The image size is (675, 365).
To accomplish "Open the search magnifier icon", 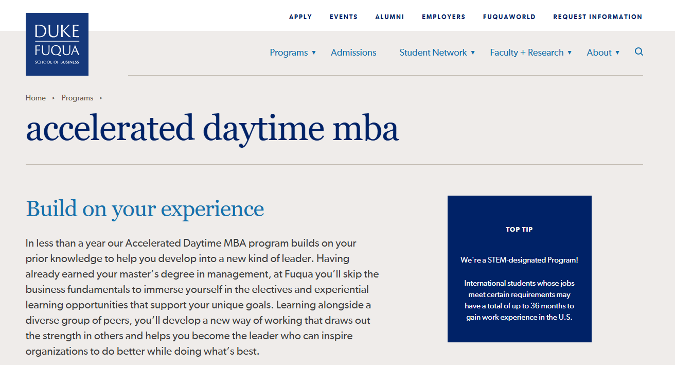I will [x=639, y=52].
